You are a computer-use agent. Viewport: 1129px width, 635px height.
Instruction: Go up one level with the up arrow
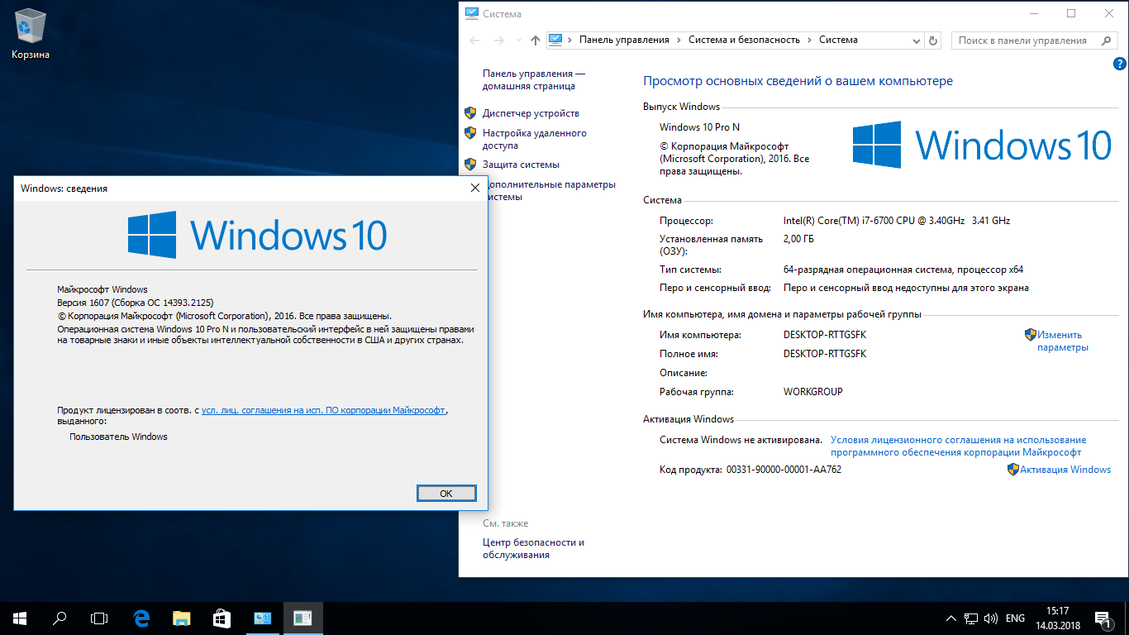535,40
